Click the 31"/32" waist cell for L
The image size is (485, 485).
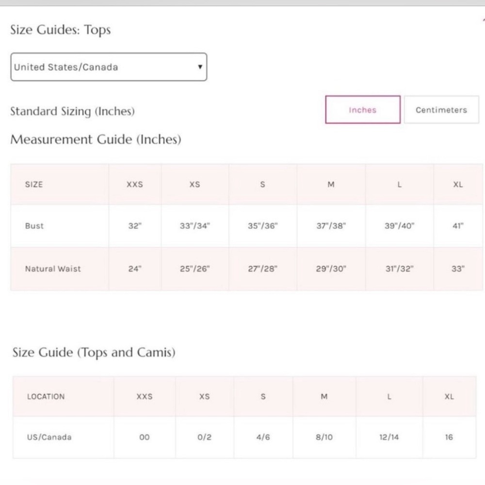tap(399, 269)
